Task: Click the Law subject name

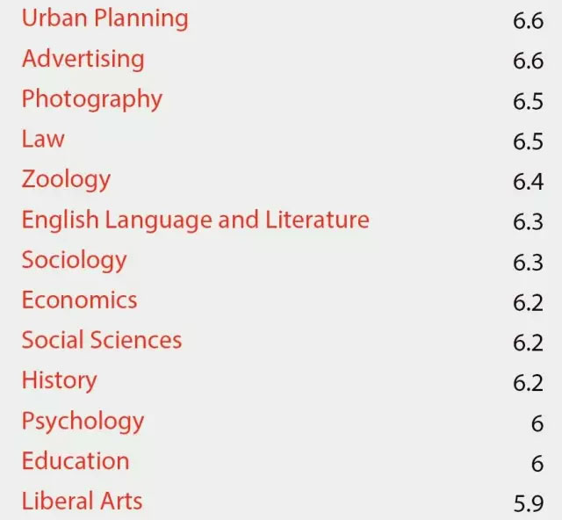Action: (x=43, y=139)
